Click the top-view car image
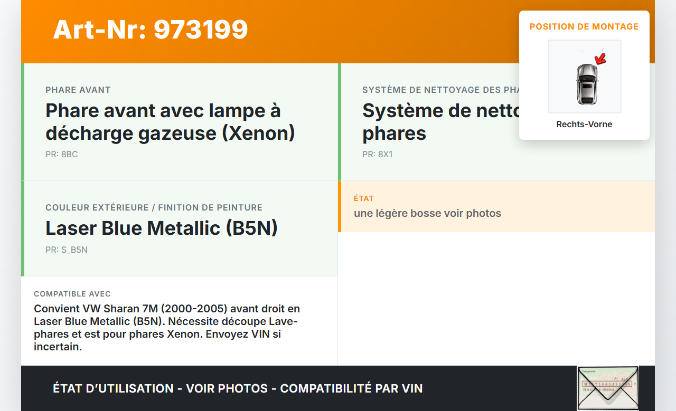Screen dimensions: 676x411 click(586, 83)
